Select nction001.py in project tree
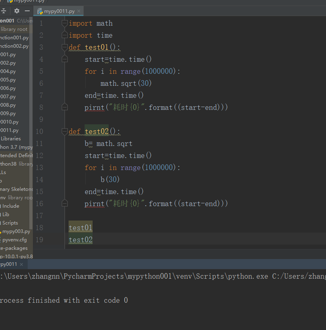This screenshot has width=326, height=330. 14,38
